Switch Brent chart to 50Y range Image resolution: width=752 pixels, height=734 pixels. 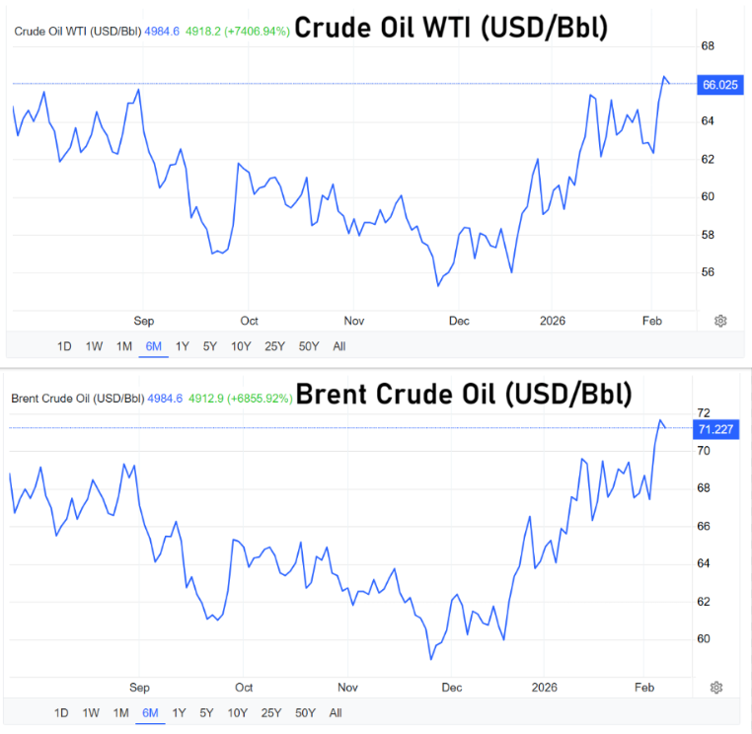305,712
